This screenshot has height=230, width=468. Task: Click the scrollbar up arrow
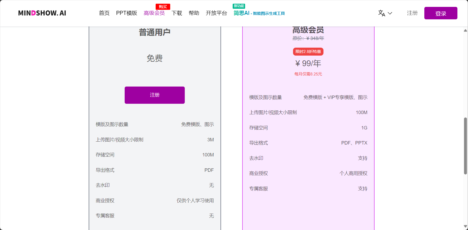465,30
